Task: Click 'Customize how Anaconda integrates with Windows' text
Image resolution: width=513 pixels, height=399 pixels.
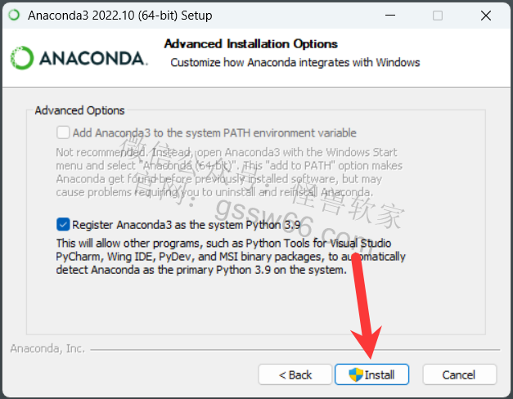Action: click(x=295, y=62)
